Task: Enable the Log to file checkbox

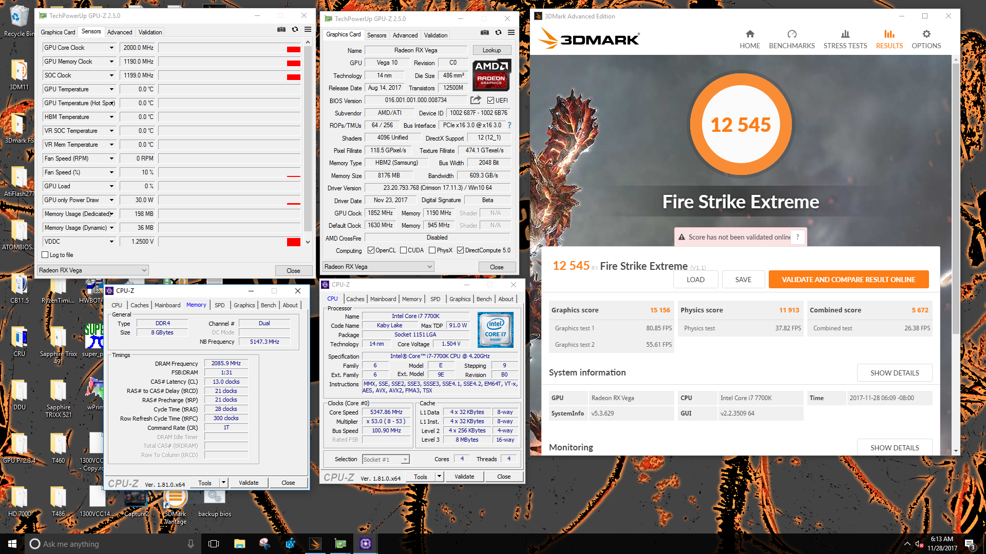Action: point(45,255)
